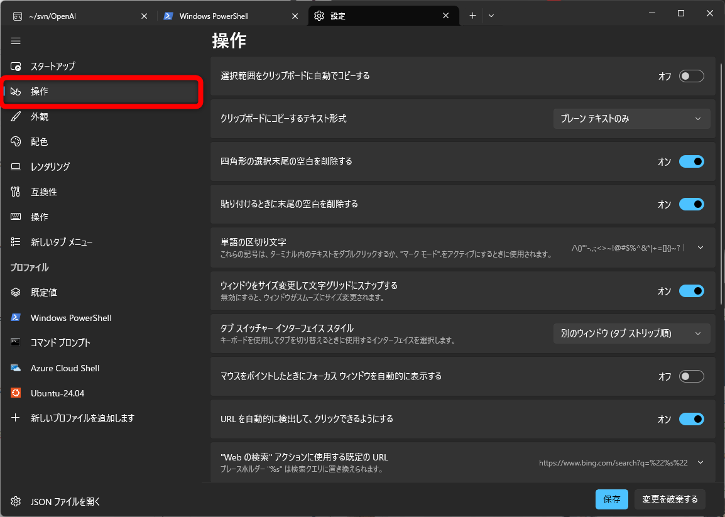Select the 配色 color scheme icon
Viewport: 725px width, 517px height.
(15, 141)
